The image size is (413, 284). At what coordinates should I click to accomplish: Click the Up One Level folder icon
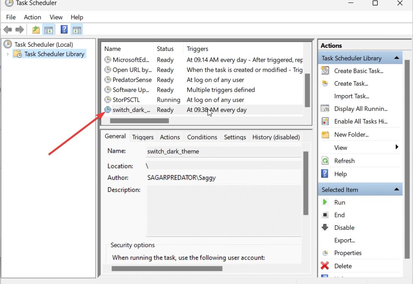pos(36,30)
